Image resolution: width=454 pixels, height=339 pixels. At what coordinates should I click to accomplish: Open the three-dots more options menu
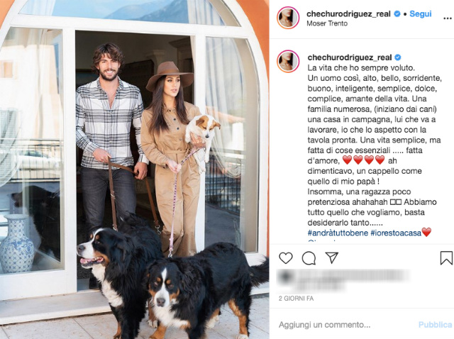click(448, 18)
